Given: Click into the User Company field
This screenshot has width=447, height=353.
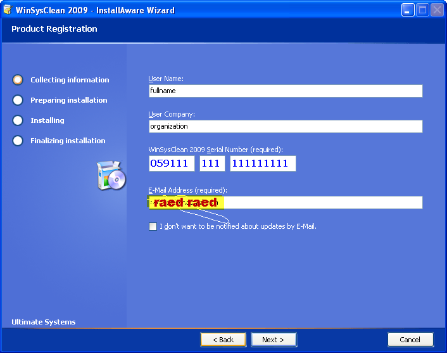Looking at the screenshot, I should pos(285,126).
